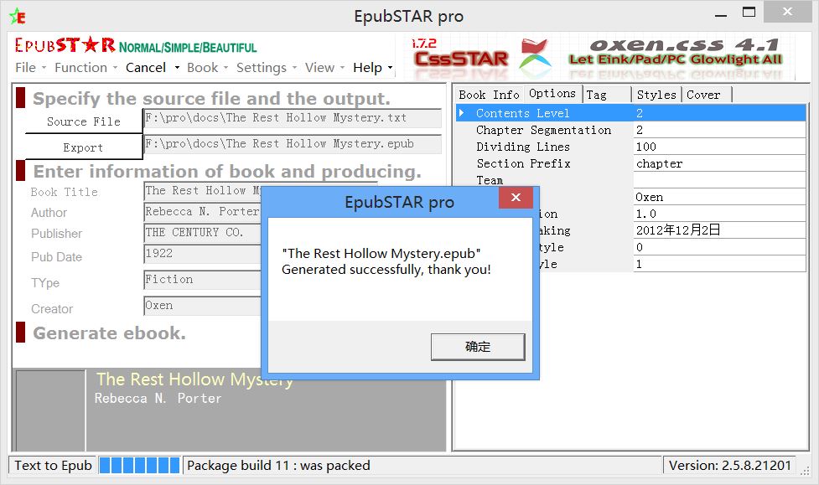
Task: Confirm the dialog with the 确定 button
Action: (x=478, y=347)
